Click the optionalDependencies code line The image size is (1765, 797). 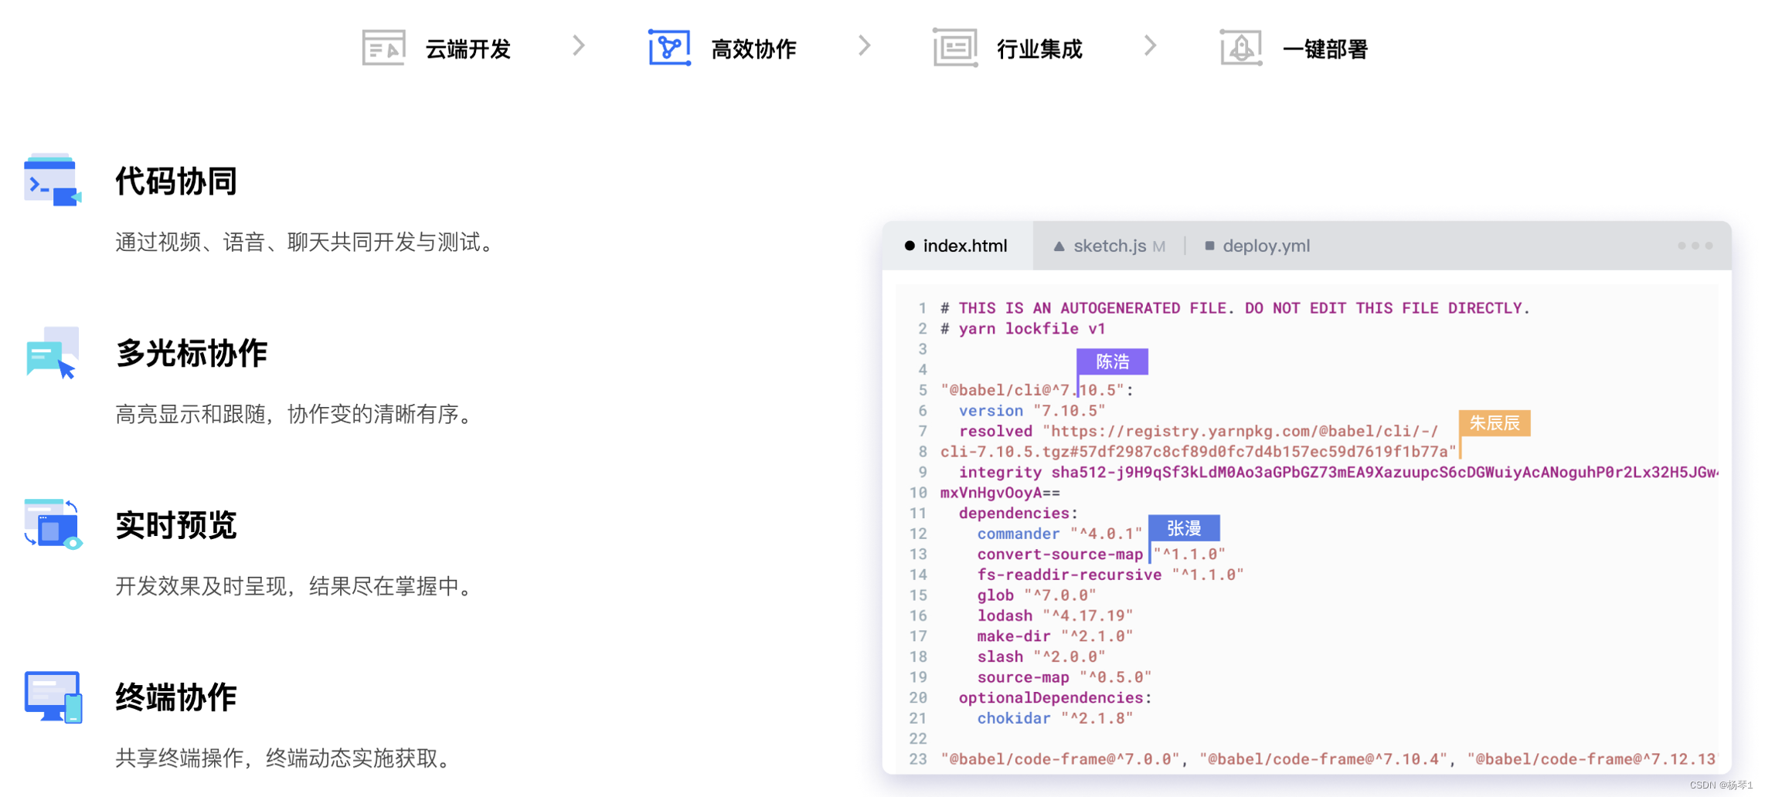coord(1055,697)
